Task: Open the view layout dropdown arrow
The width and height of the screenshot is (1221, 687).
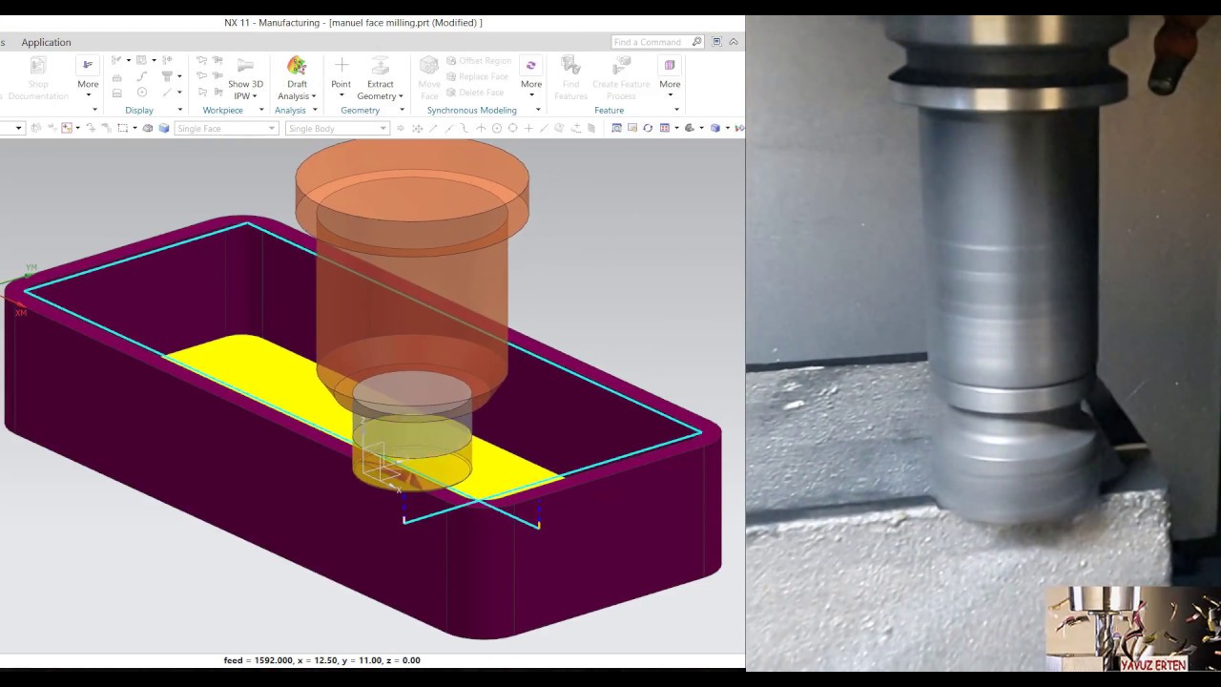Action: [x=676, y=128]
